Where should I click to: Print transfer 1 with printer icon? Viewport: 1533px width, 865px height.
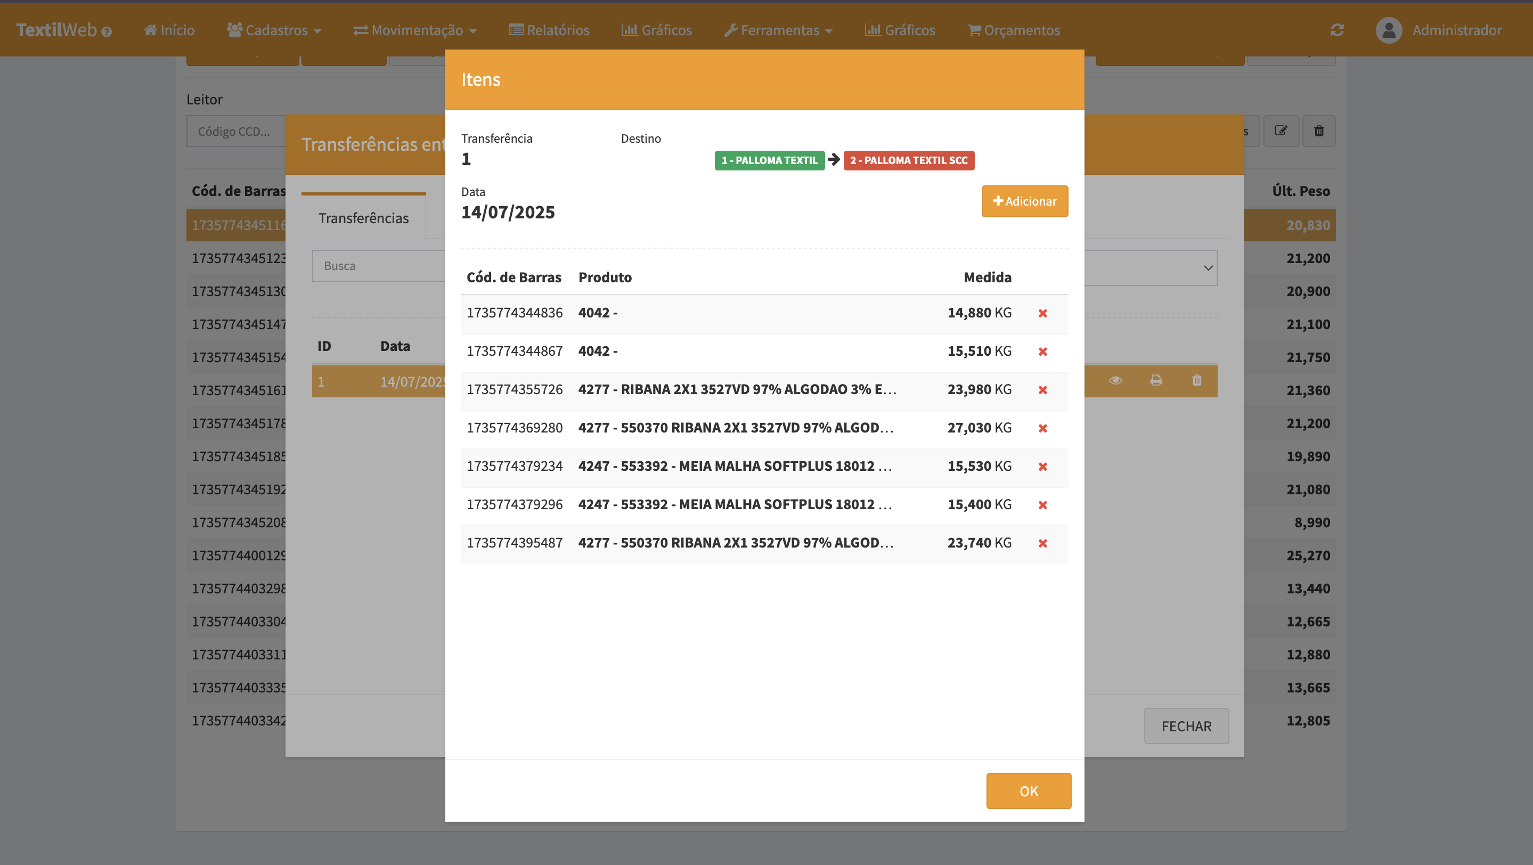click(x=1156, y=380)
